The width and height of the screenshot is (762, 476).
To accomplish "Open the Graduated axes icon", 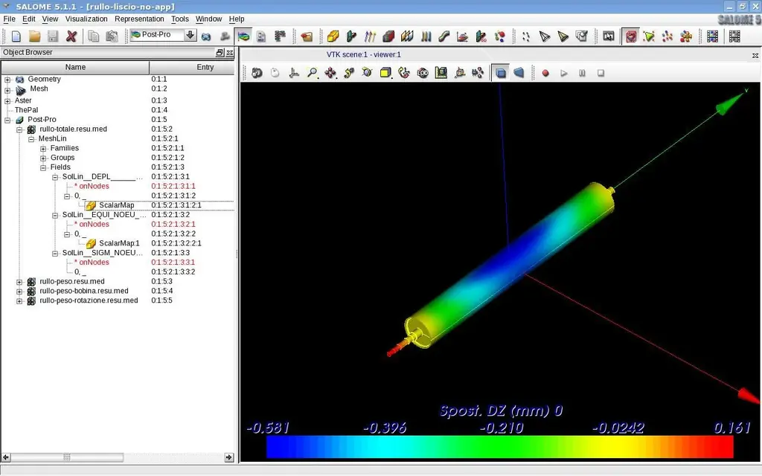I will (459, 73).
